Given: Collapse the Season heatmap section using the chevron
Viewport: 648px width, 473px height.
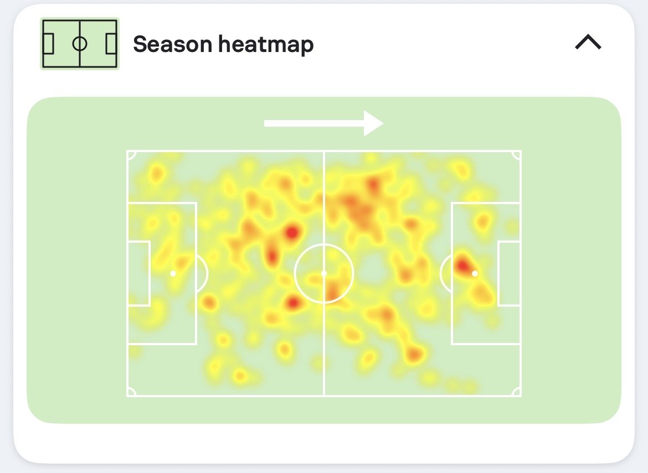Looking at the screenshot, I should click(588, 42).
